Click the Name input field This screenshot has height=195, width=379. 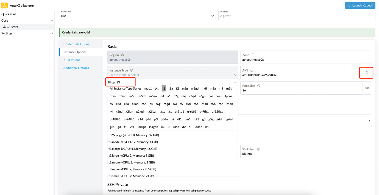point(297,16)
